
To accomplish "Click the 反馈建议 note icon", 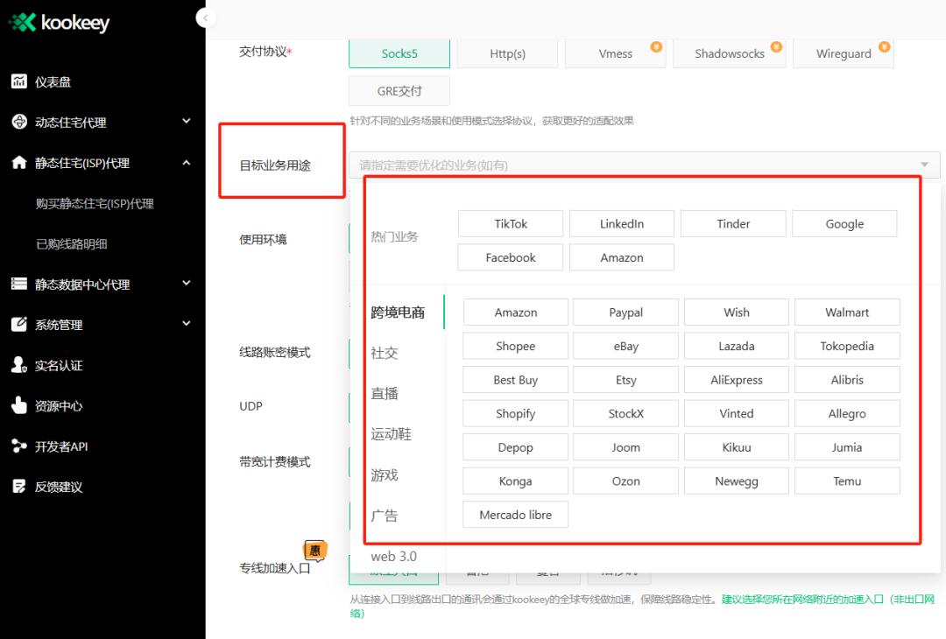I will [18, 487].
